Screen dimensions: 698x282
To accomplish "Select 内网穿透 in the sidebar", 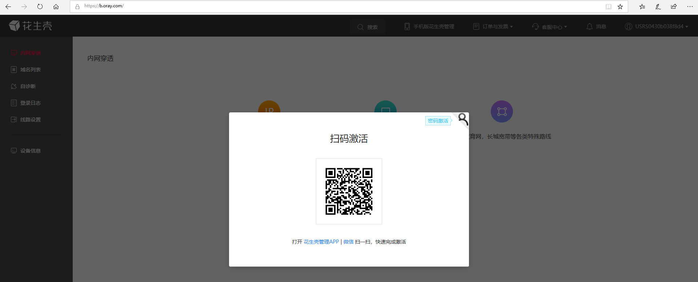I will pos(30,53).
